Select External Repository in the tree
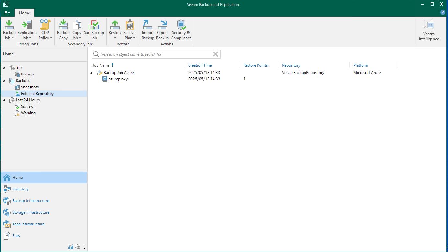448x252 pixels. pos(37,94)
